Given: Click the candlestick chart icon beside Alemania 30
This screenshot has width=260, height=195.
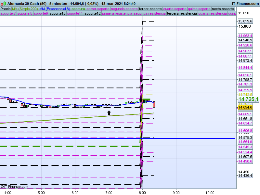Looking at the screenshot, I should coord(4,4).
